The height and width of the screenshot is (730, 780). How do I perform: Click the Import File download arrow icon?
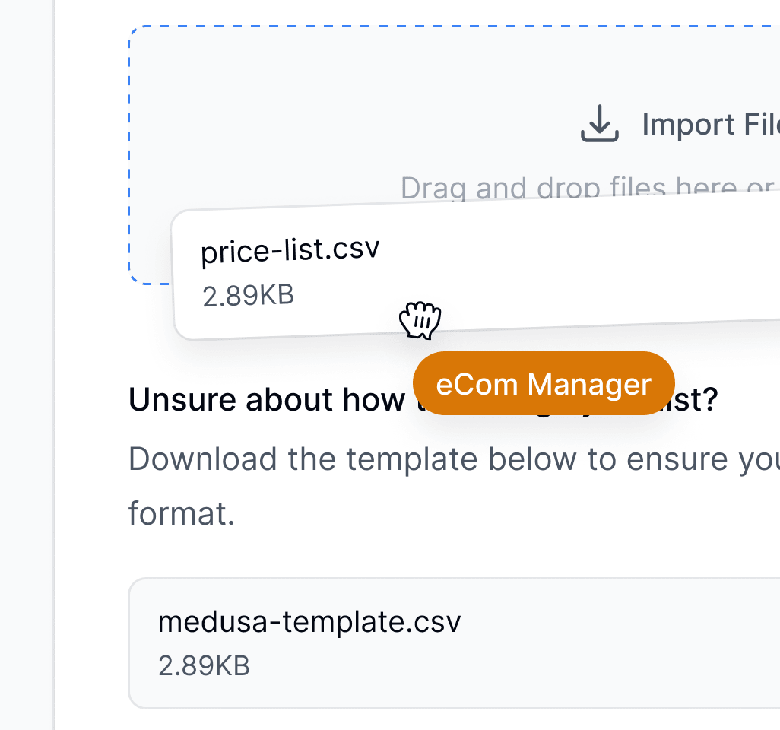tap(599, 123)
